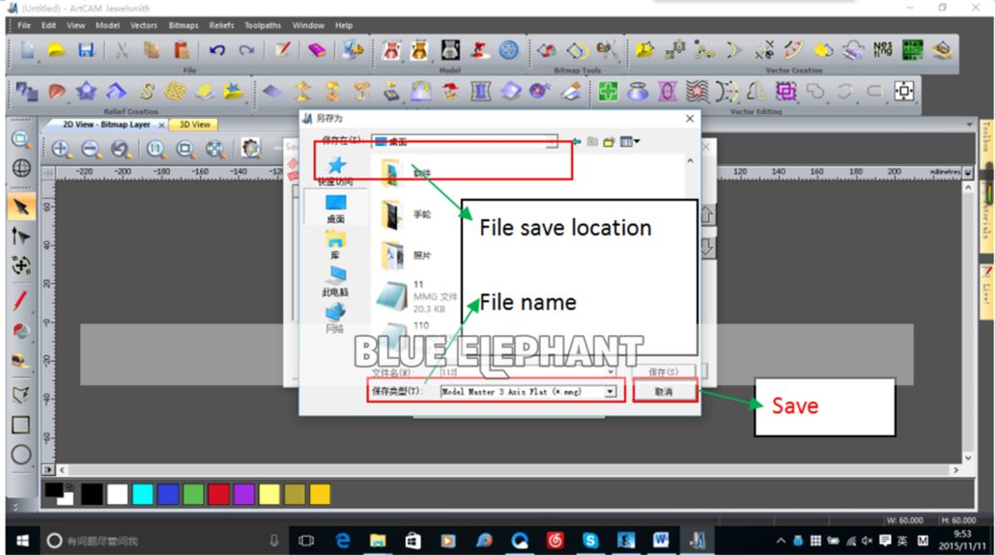Click the Undo arrow icon
The image size is (995, 555).
point(217,50)
